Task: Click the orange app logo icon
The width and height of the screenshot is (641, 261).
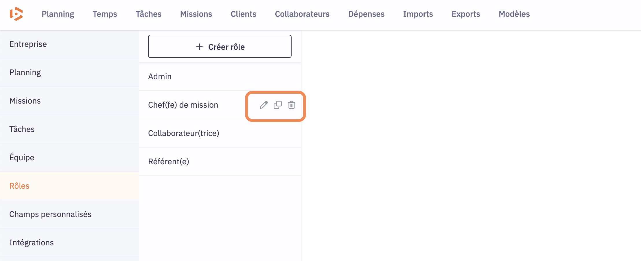Action: (16, 14)
